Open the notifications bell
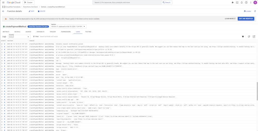The image size is (258, 131). click(241, 3)
